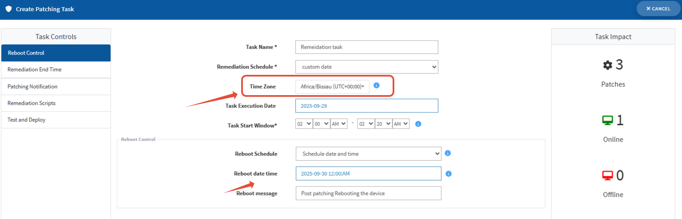Click the Patches gear icon
This screenshot has height=219, width=682.
click(x=608, y=65)
